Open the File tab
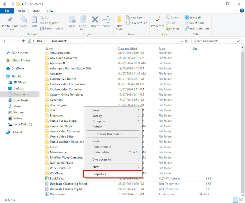Viewport: 245px width, 203px height. tap(7, 11)
